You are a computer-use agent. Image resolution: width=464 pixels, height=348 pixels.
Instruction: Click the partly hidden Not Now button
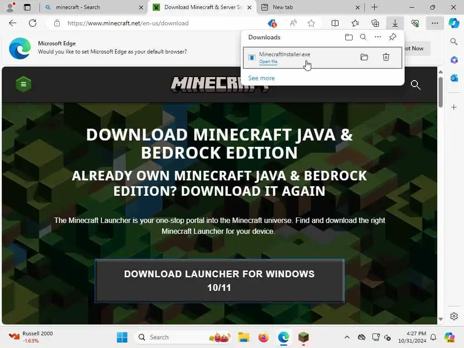click(x=417, y=48)
